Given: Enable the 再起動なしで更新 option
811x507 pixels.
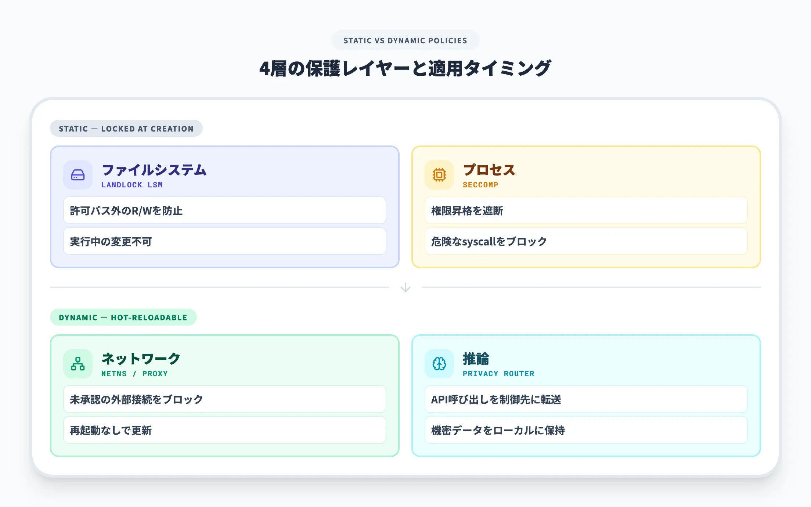Looking at the screenshot, I should [224, 430].
